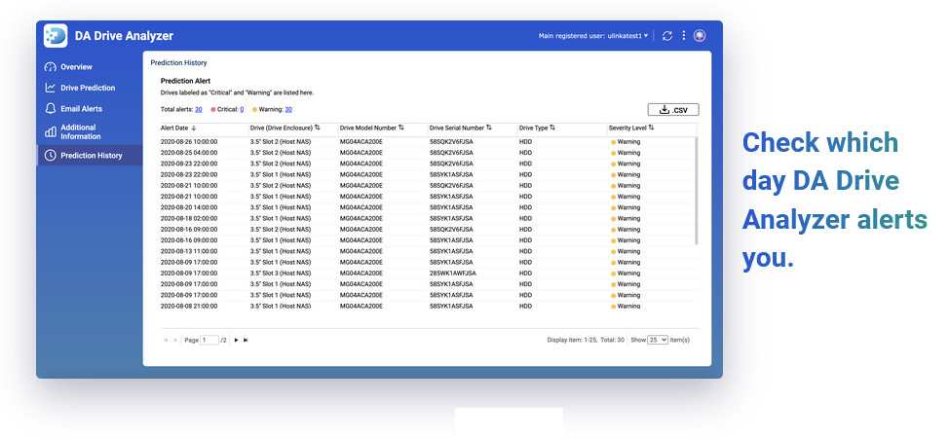
Task: Click the Warning 30 count link
Action: 288,110
